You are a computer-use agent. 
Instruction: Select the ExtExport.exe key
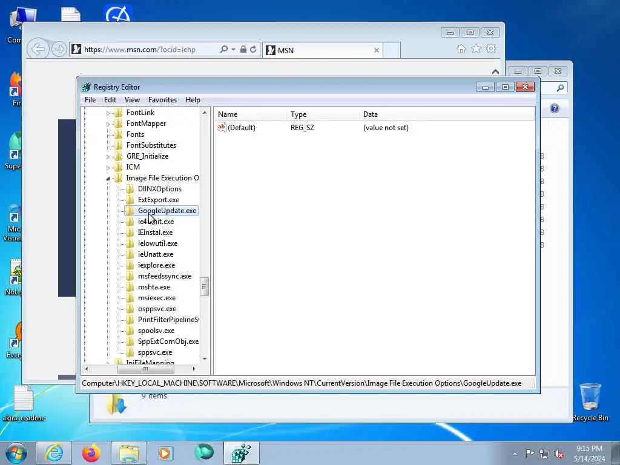(x=159, y=200)
